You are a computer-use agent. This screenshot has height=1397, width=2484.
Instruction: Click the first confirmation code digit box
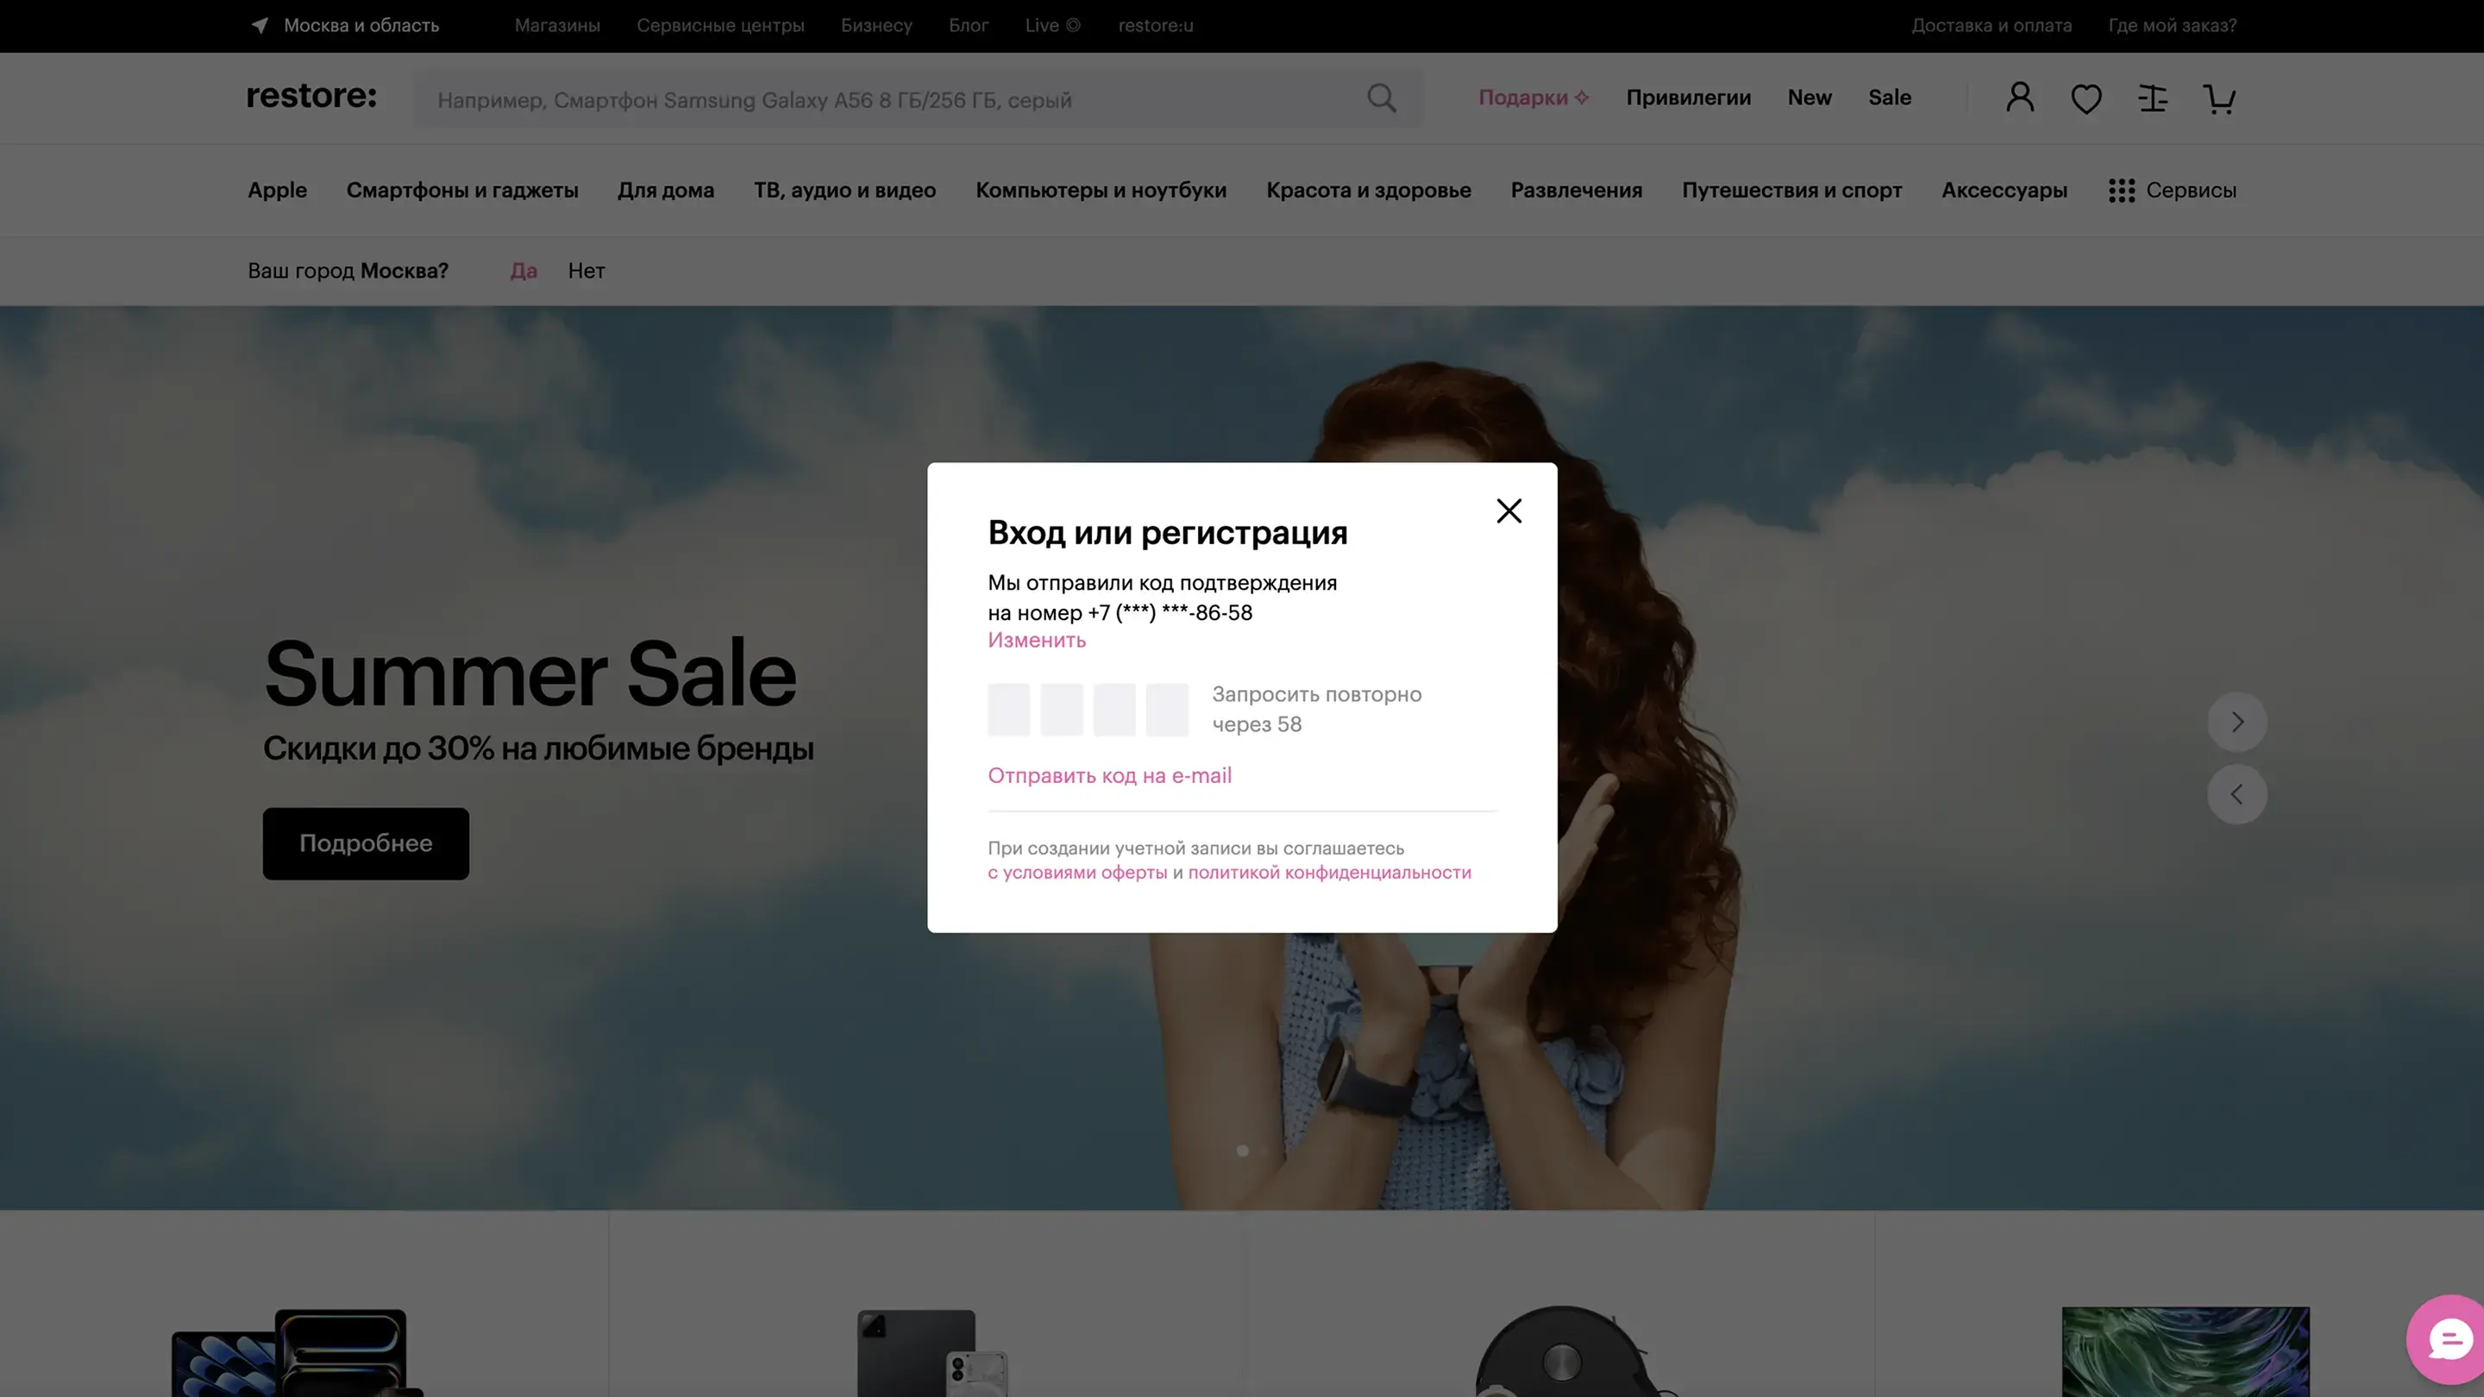click(x=1008, y=710)
